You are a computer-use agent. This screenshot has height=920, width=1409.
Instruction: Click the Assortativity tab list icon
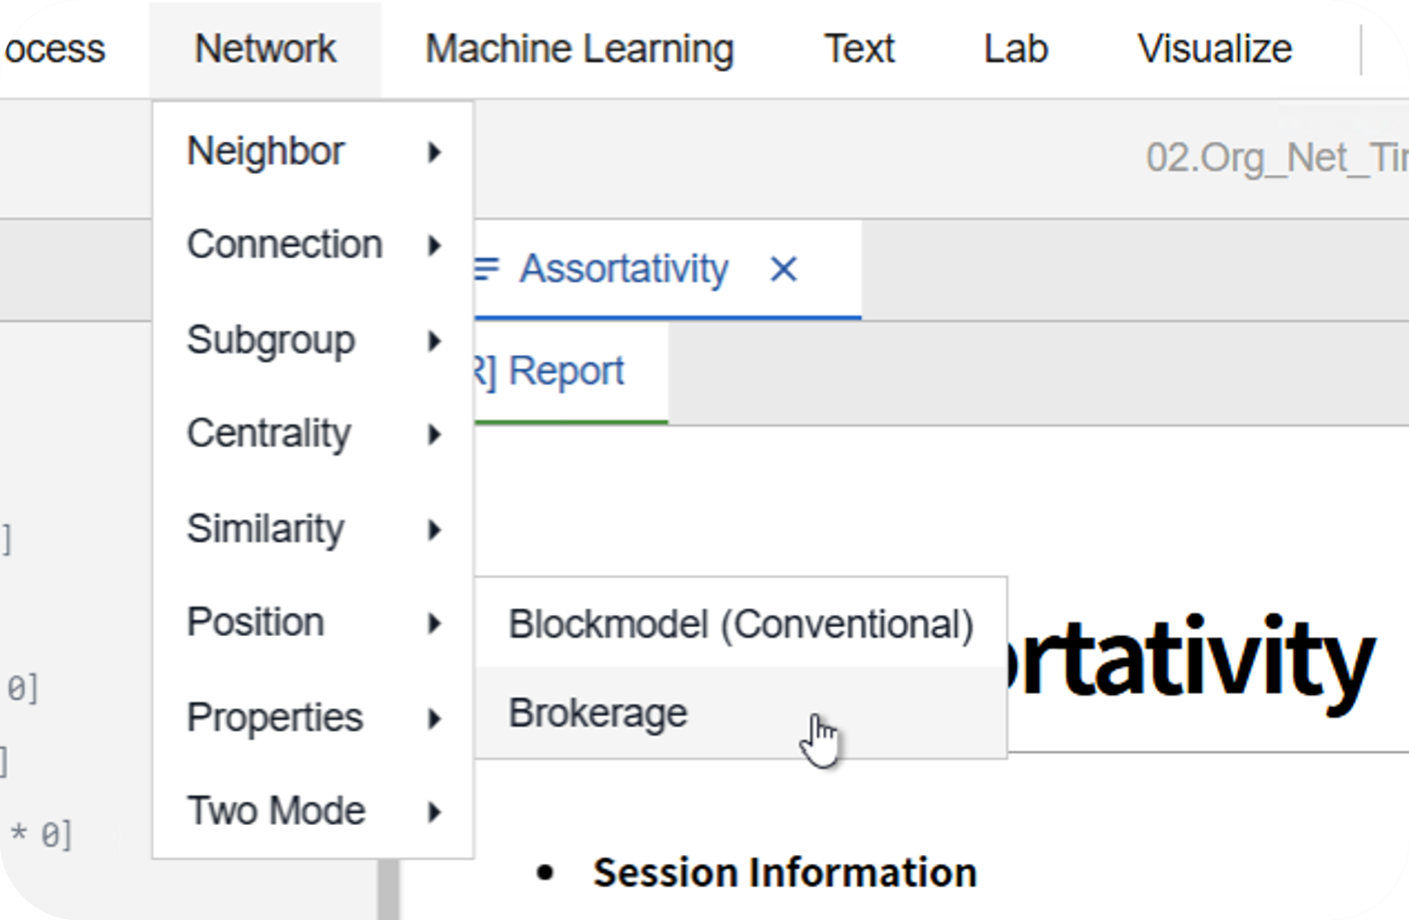point(487,269)
